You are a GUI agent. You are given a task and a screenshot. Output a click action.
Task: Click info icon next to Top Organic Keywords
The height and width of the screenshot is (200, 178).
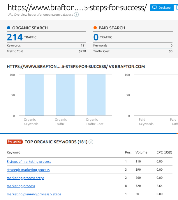pos(91,142)
